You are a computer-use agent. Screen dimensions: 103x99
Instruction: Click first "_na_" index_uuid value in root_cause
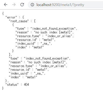point(46,44)
